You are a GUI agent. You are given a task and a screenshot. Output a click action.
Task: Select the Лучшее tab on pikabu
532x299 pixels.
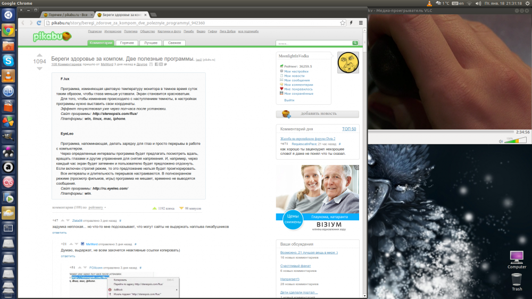[151, 43]
